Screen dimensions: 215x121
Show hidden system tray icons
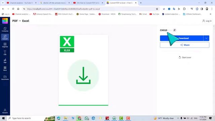pyautogui.click(x=178, y=118)
